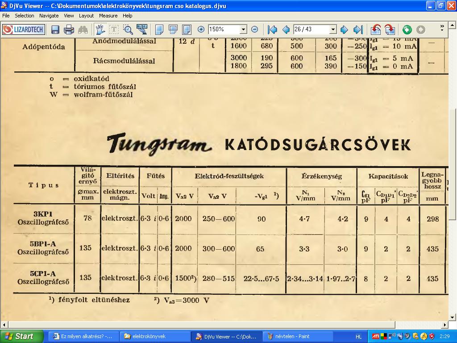457x343 pixels.
Task: Click the vertical scrollbar down arrow
Action: pyautogui.click(x=453, y=318)
